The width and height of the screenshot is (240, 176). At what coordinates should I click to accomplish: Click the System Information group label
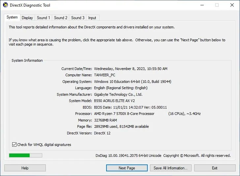click(x=27, y=60)
